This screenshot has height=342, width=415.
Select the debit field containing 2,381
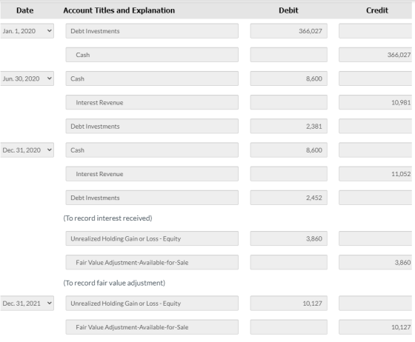(x=289, y=126)
